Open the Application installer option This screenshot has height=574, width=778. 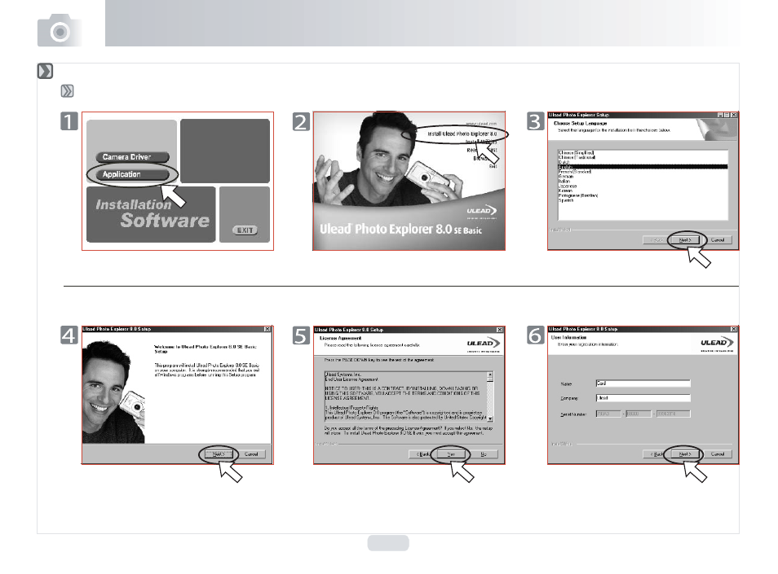click(132, 174)
